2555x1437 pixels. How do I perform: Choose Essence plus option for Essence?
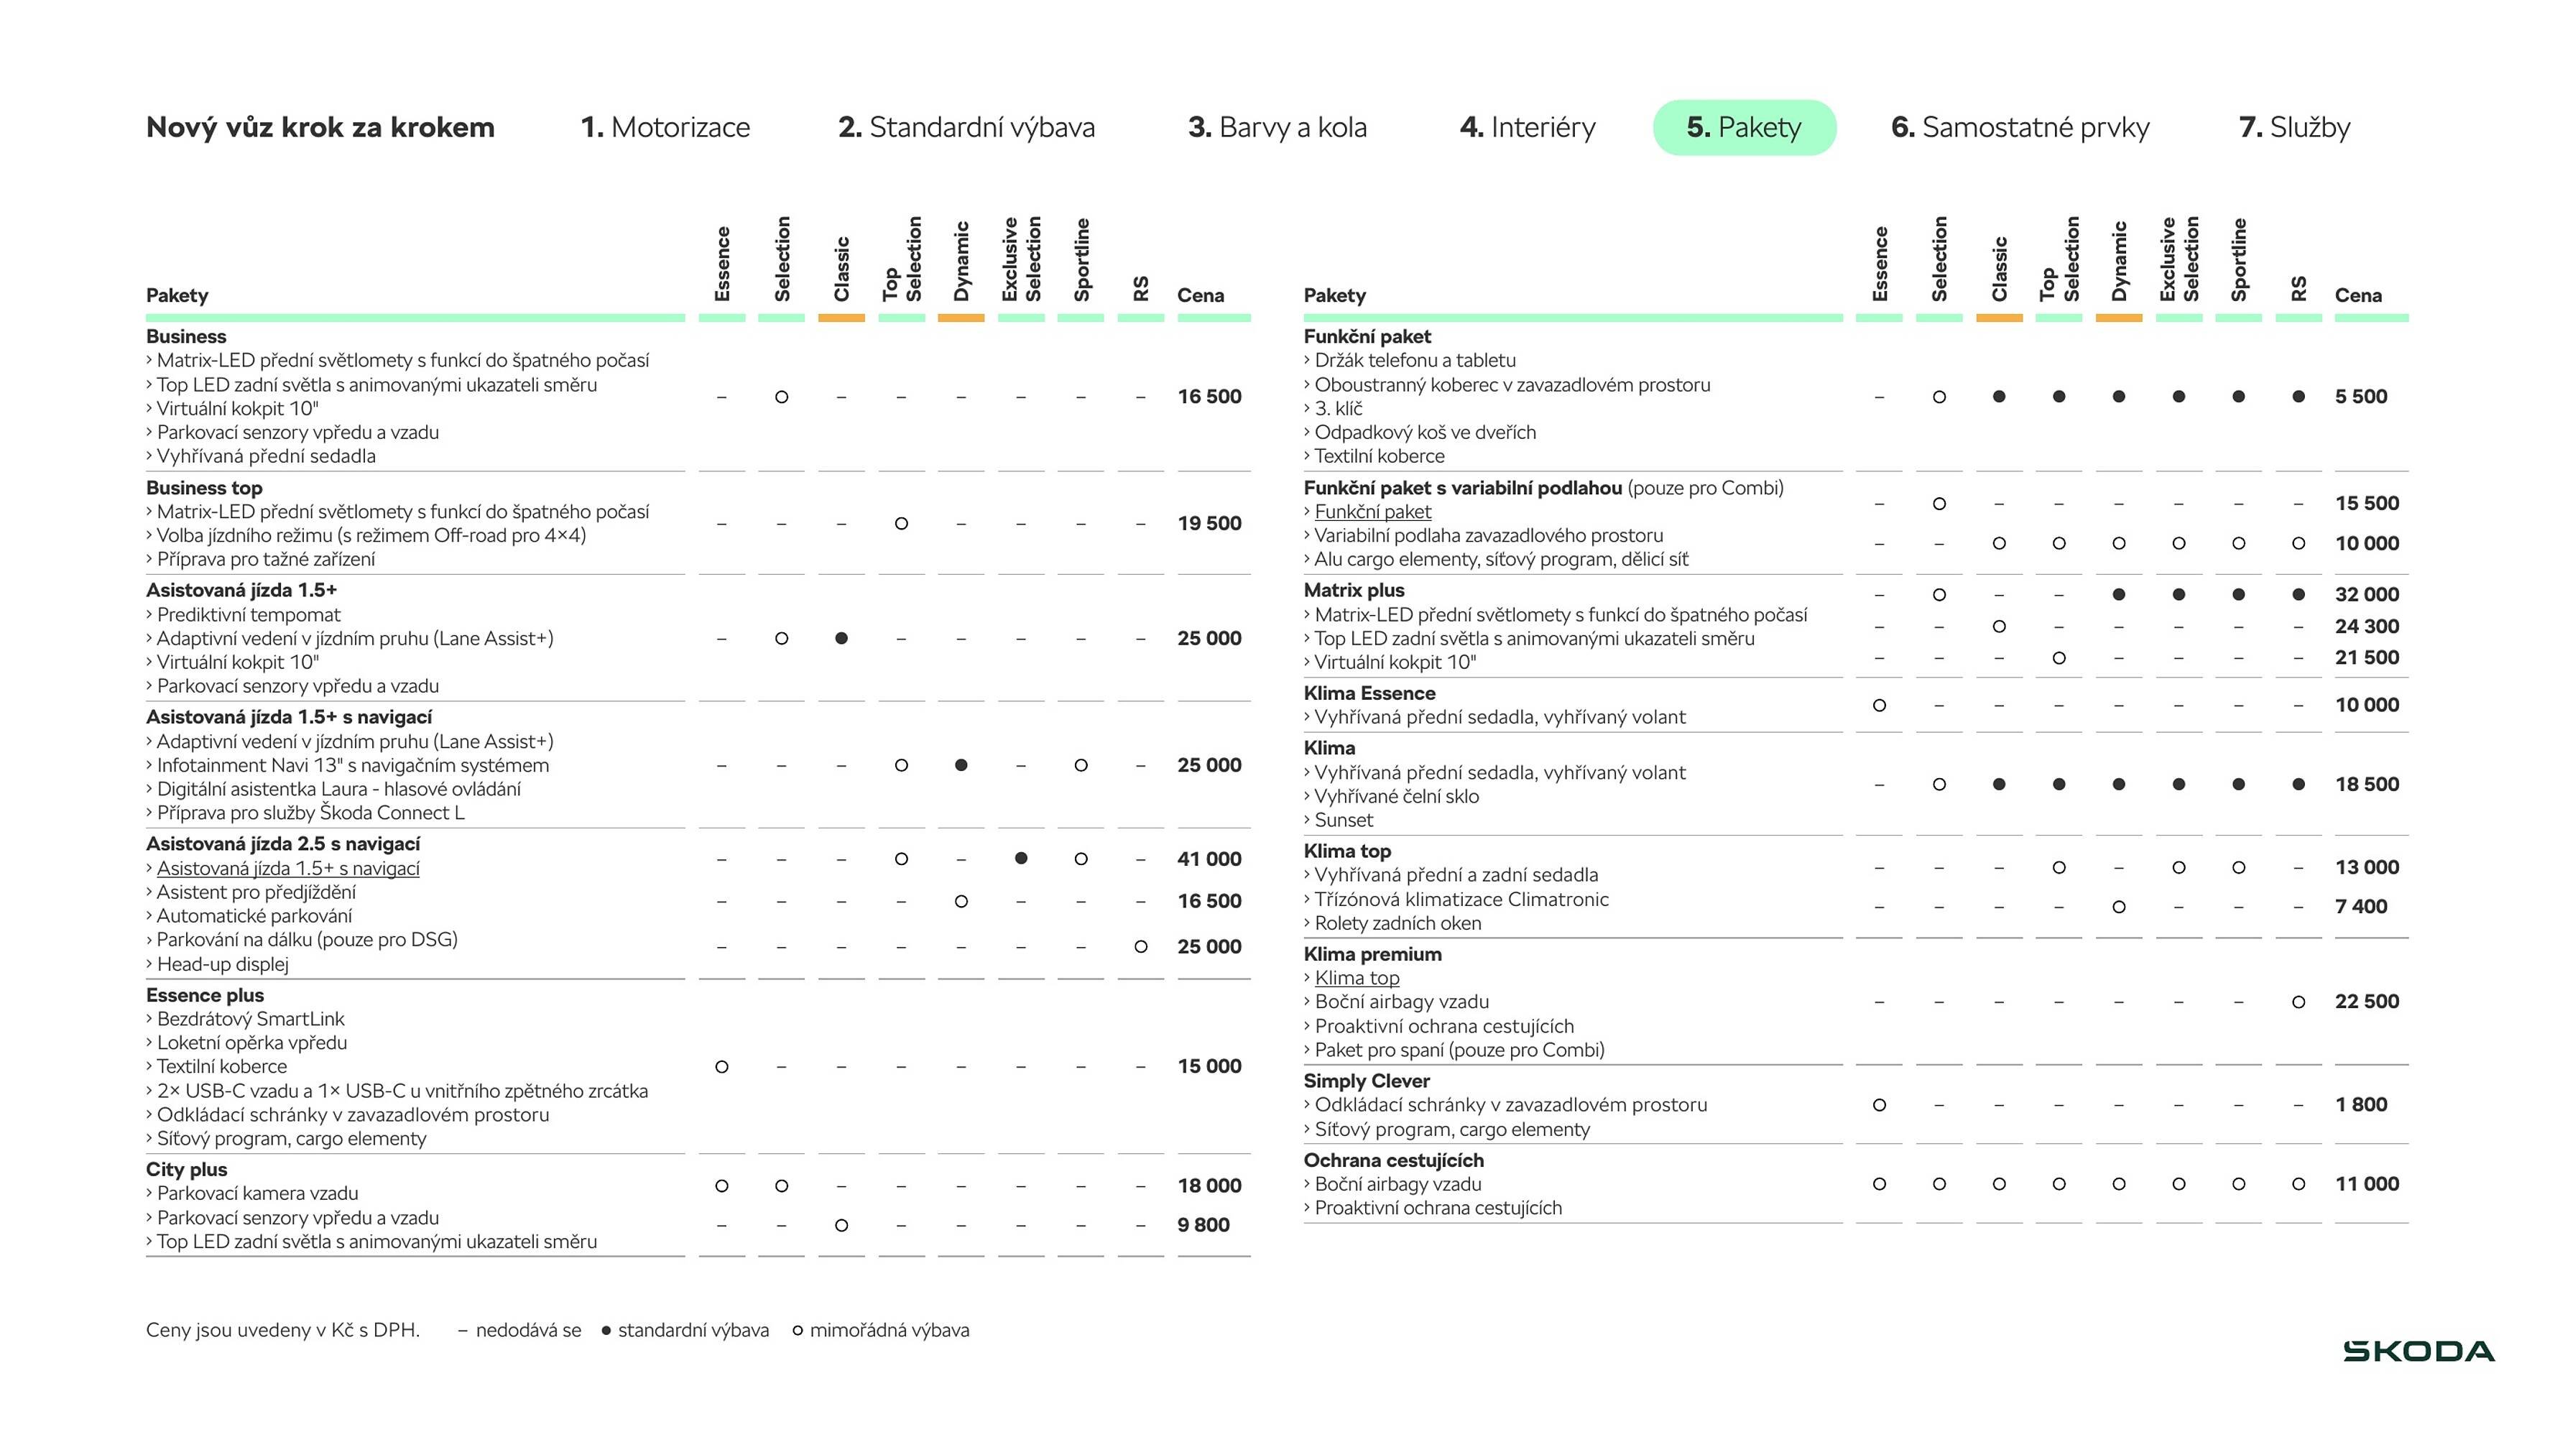point(722,1067)
